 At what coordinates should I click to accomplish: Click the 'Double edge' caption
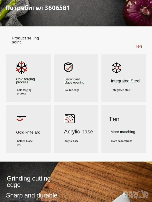pyautogui.click(x=72, y=90)
